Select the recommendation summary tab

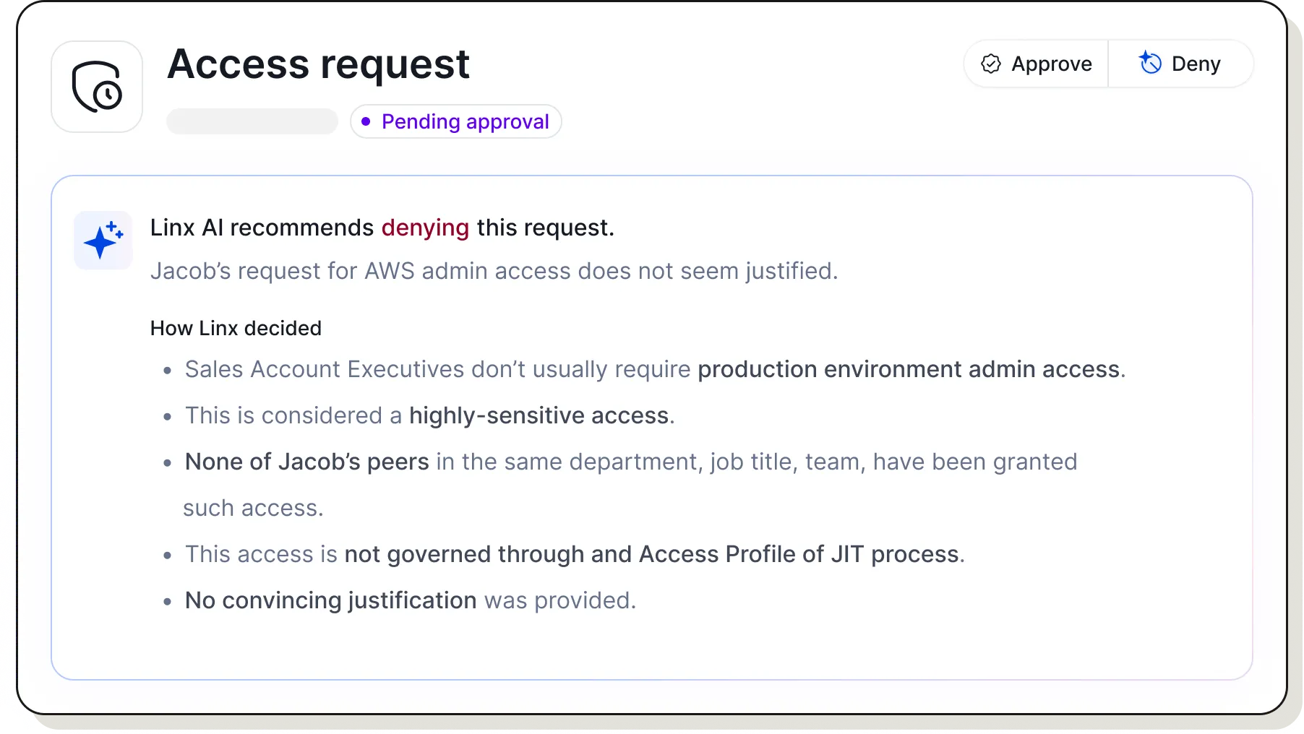click(x=494, y=272)
